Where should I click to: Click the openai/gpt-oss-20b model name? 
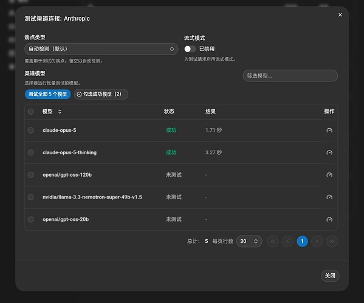point(66,219)
